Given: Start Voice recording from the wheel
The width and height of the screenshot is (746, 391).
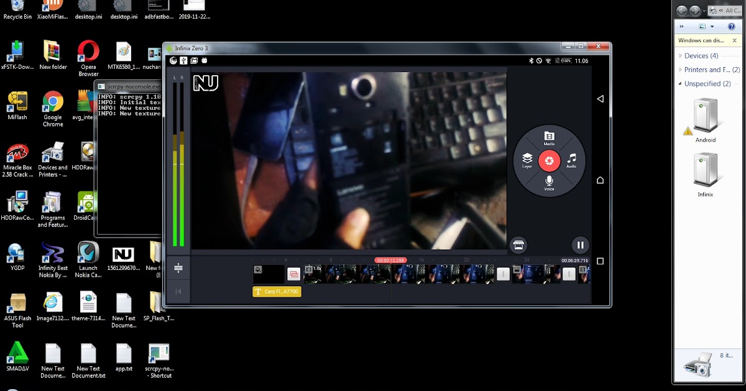Looking at the screenshot, I should point(549,183).
